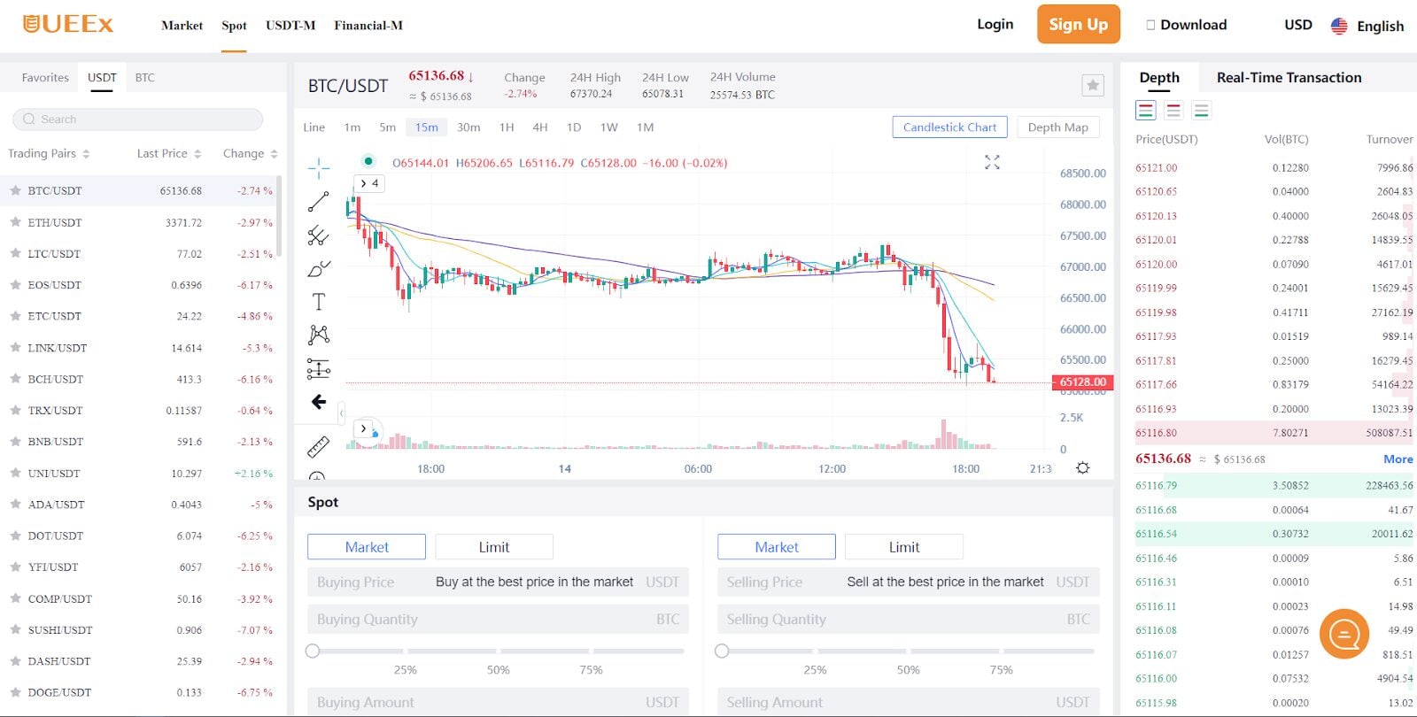1417x717 pixels.
Task: Select the Line chart timeframe option
Action: [314, 127]
